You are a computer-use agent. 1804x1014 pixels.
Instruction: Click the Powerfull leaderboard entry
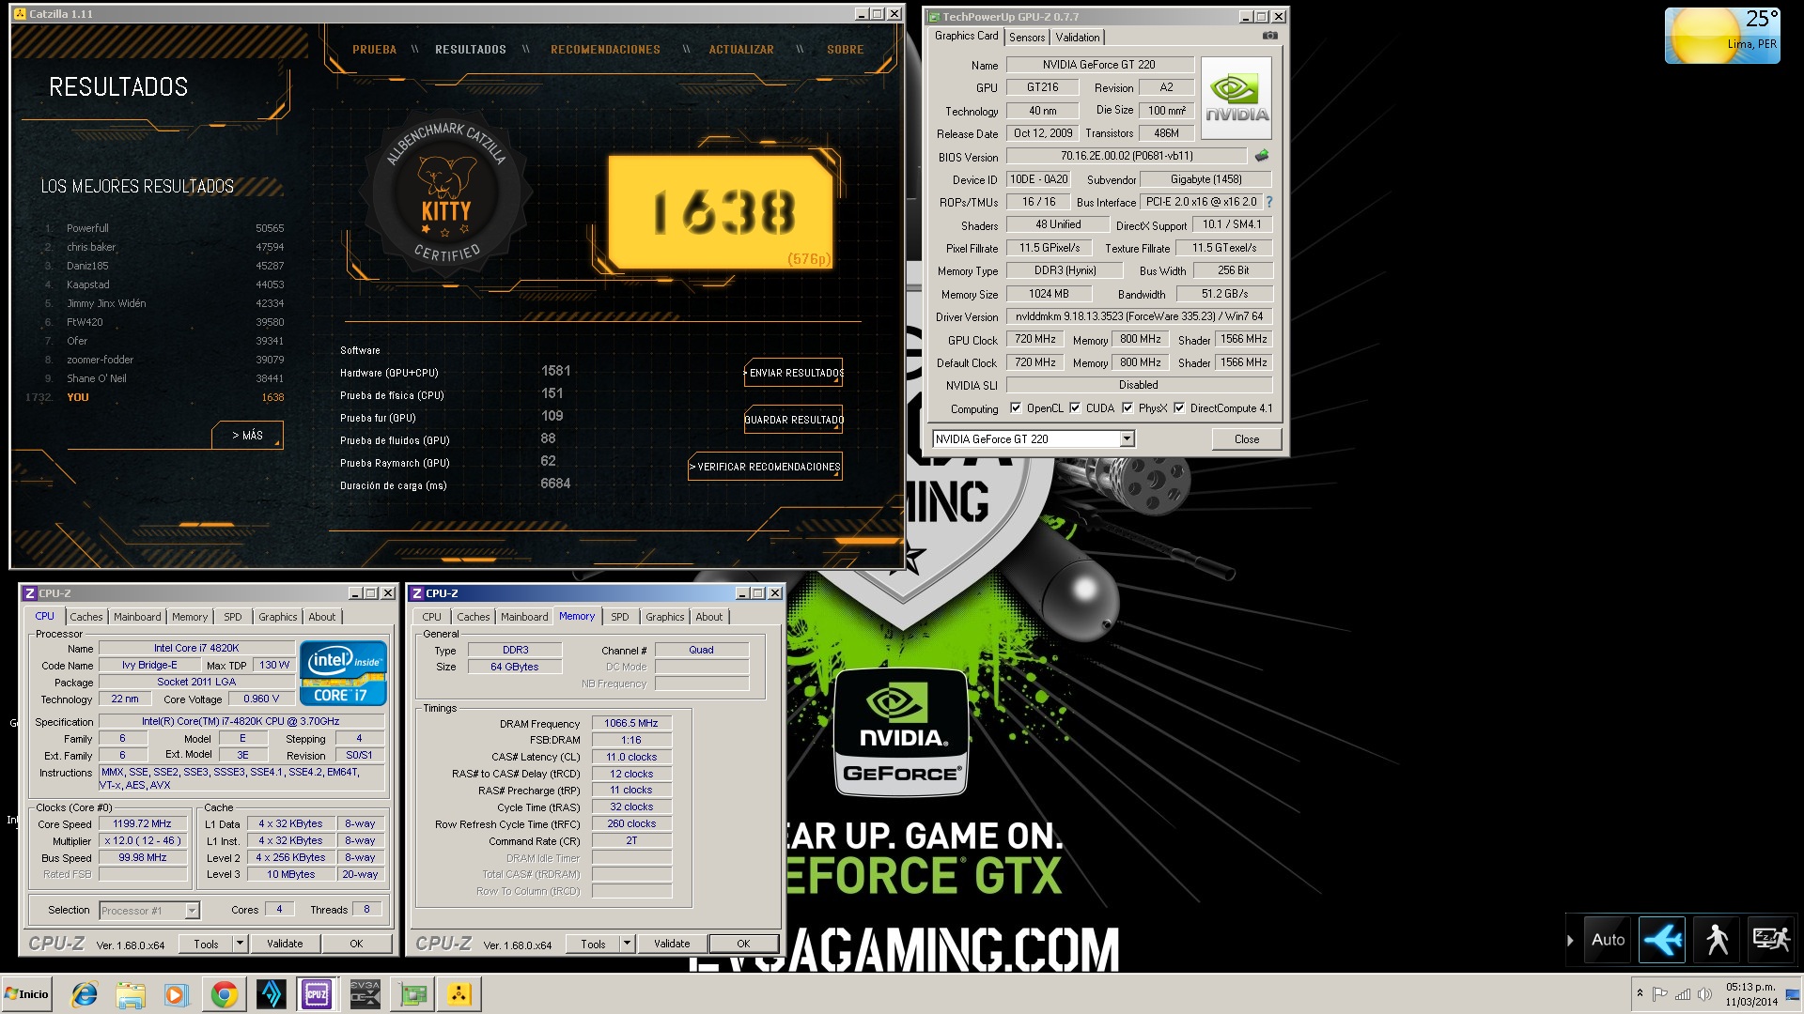pyautogui.click(x=164, y=228)
